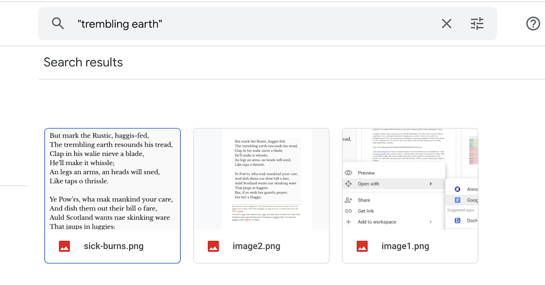Viewport: 545px width, 285px height.
Task: Click the image1.png file name
Action: 405,246
